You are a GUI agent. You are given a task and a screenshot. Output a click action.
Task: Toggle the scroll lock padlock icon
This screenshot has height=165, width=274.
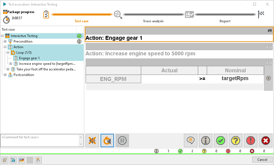[13, 160]
